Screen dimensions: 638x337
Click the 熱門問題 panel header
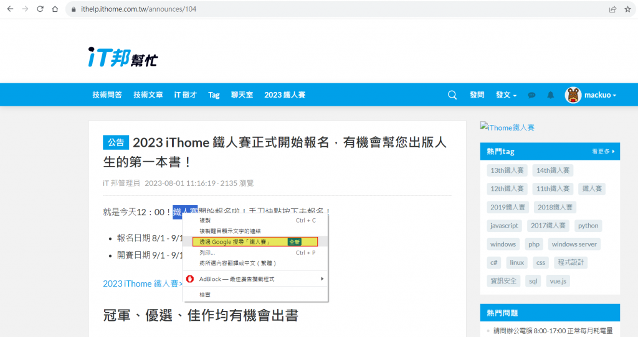[x=550, y=313]
